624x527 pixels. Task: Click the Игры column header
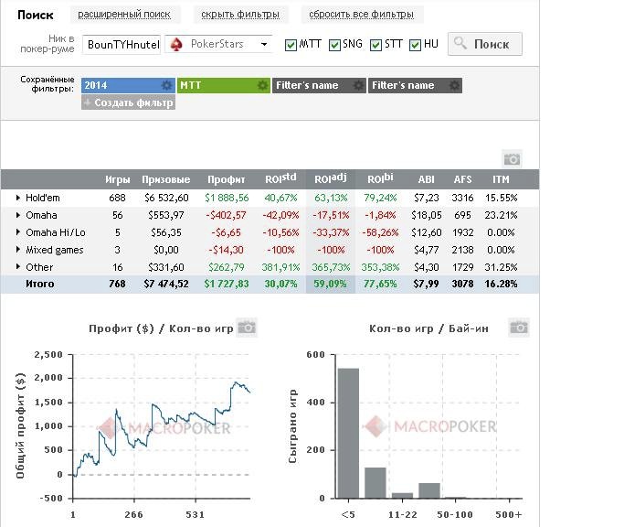[x=117, y=180]
